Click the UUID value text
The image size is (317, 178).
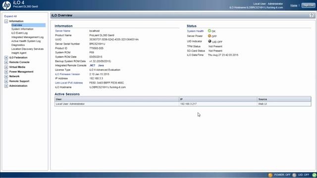114,40
